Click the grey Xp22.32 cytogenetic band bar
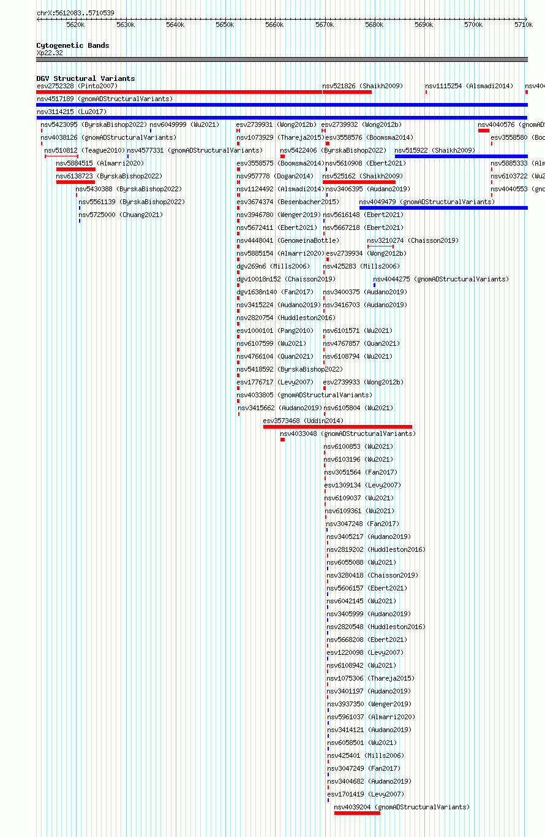 [x=282, y=59]
